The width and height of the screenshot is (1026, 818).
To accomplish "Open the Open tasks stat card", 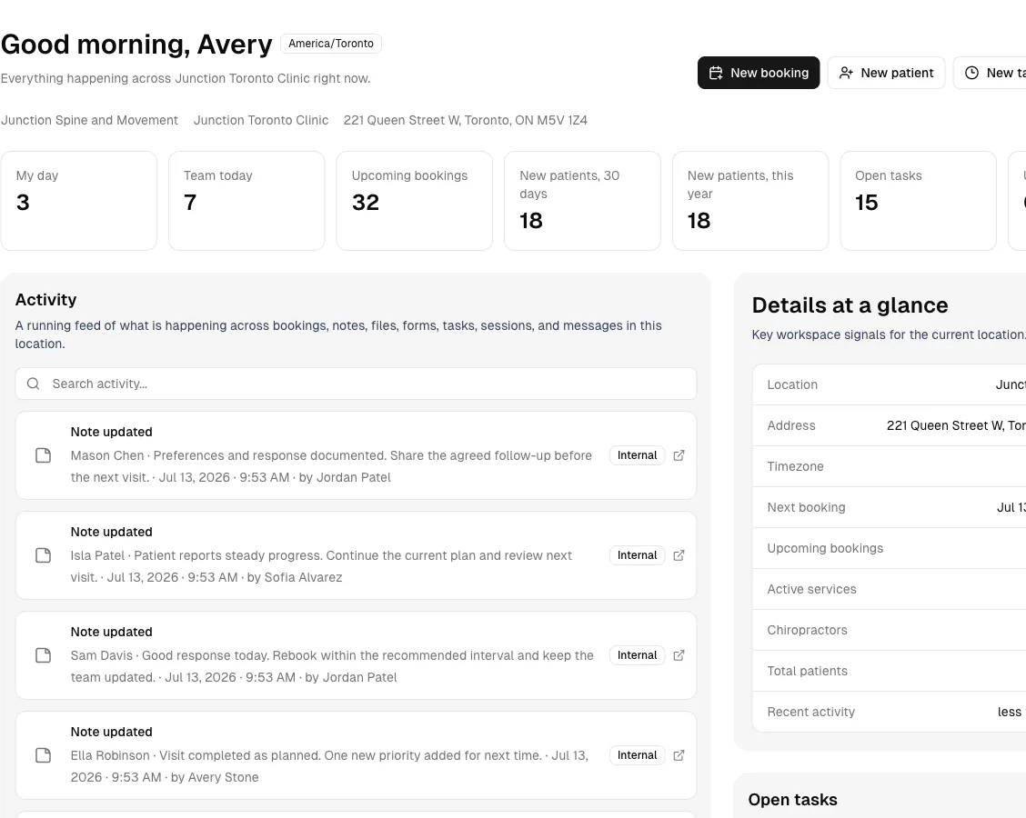I will (918, 201).
